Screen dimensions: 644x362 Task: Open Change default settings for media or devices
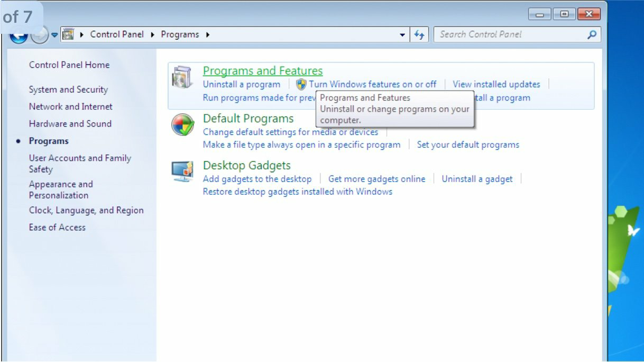coord(291,132)
